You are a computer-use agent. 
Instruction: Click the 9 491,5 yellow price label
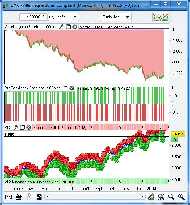pos(178,134)
